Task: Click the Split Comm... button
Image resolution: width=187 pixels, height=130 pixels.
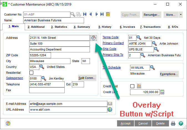Action: pyautogui.click(x=87, y=78)
